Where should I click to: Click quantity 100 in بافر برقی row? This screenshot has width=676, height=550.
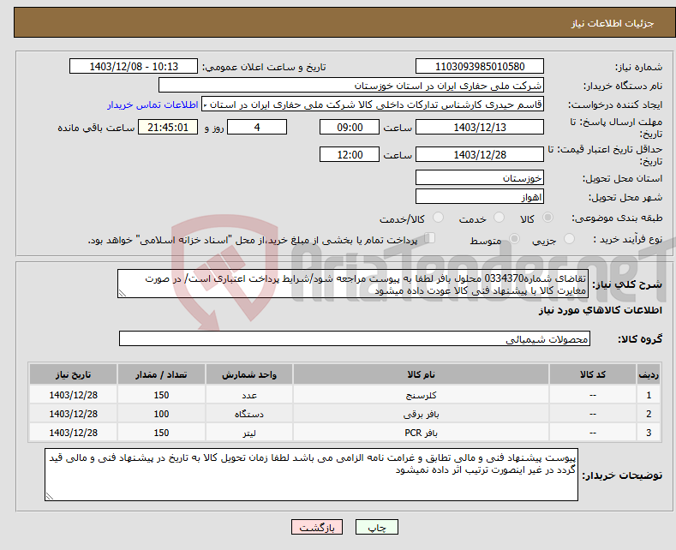point(161,414)
